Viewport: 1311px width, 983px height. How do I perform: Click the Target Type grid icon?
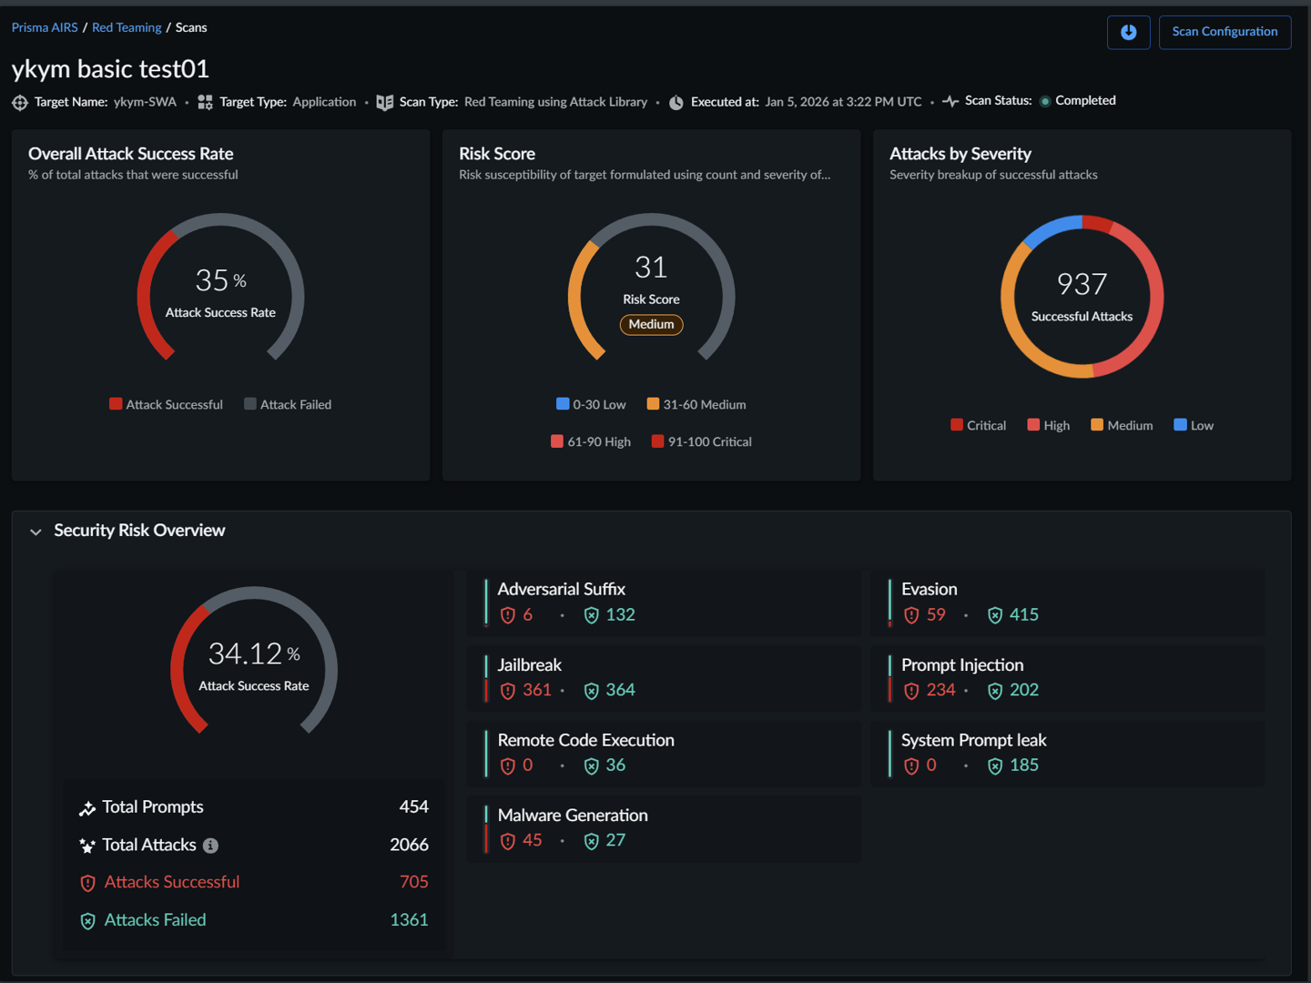205,103
